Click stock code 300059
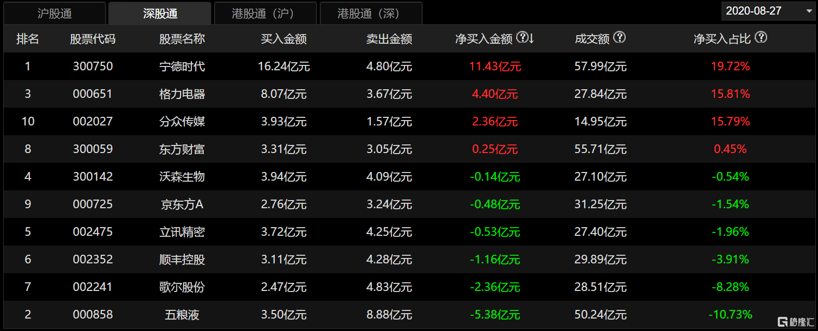This screenshot has width=818, height=331. point(93,149)
